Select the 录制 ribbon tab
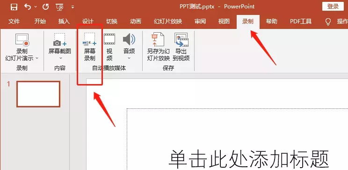Image resolution: width=348 pixels, height=170 pixels. click(248, 21)
